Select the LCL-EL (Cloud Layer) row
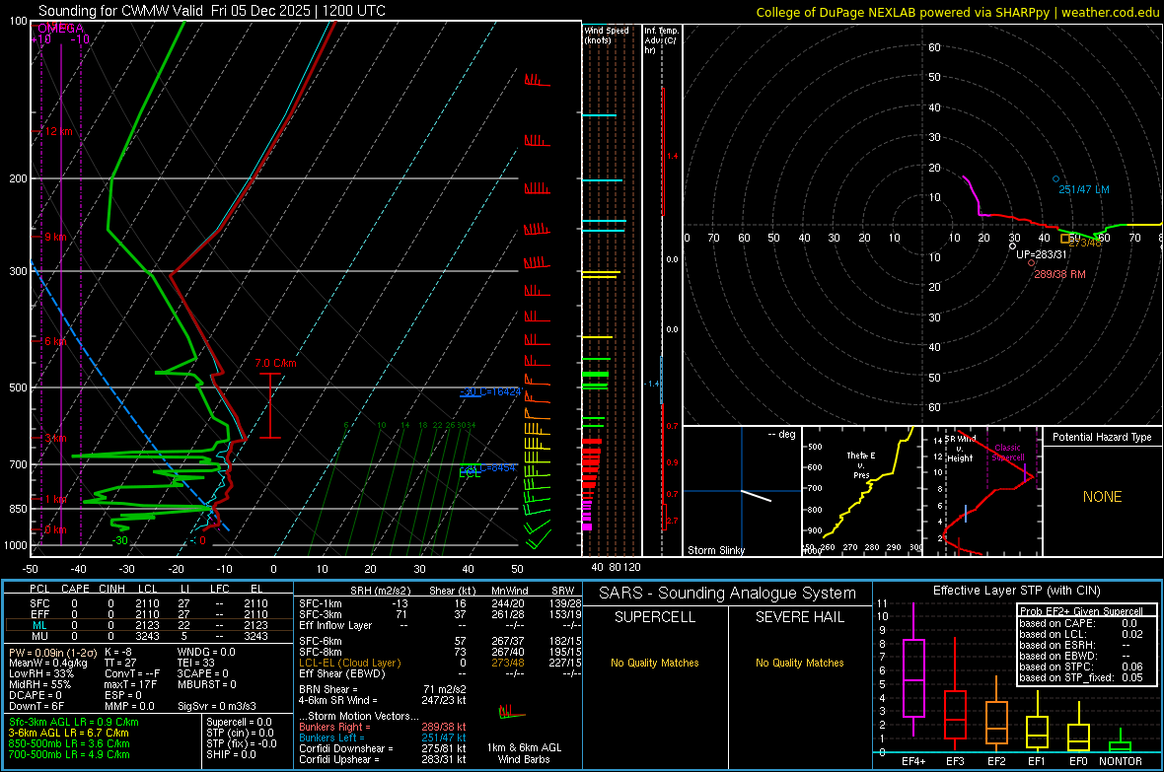 coord(440,663)
